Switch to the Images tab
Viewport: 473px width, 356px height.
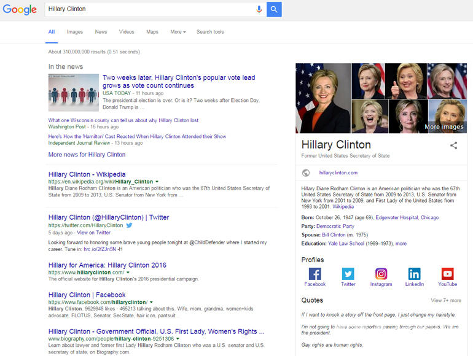74,32
